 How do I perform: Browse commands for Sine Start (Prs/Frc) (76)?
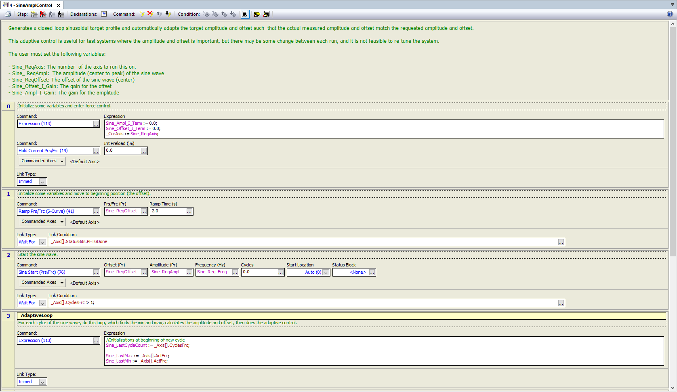[96, 273]
